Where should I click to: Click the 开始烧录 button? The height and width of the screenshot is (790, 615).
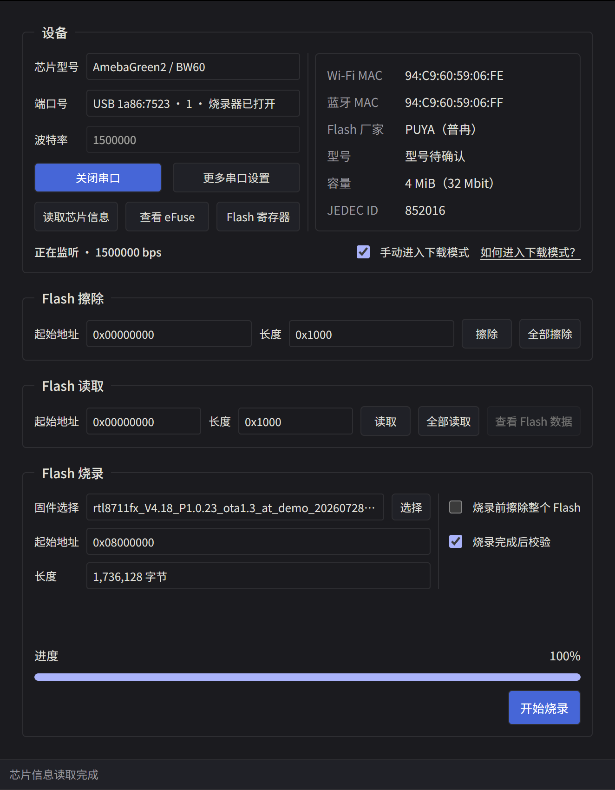(x=544, y=707)
